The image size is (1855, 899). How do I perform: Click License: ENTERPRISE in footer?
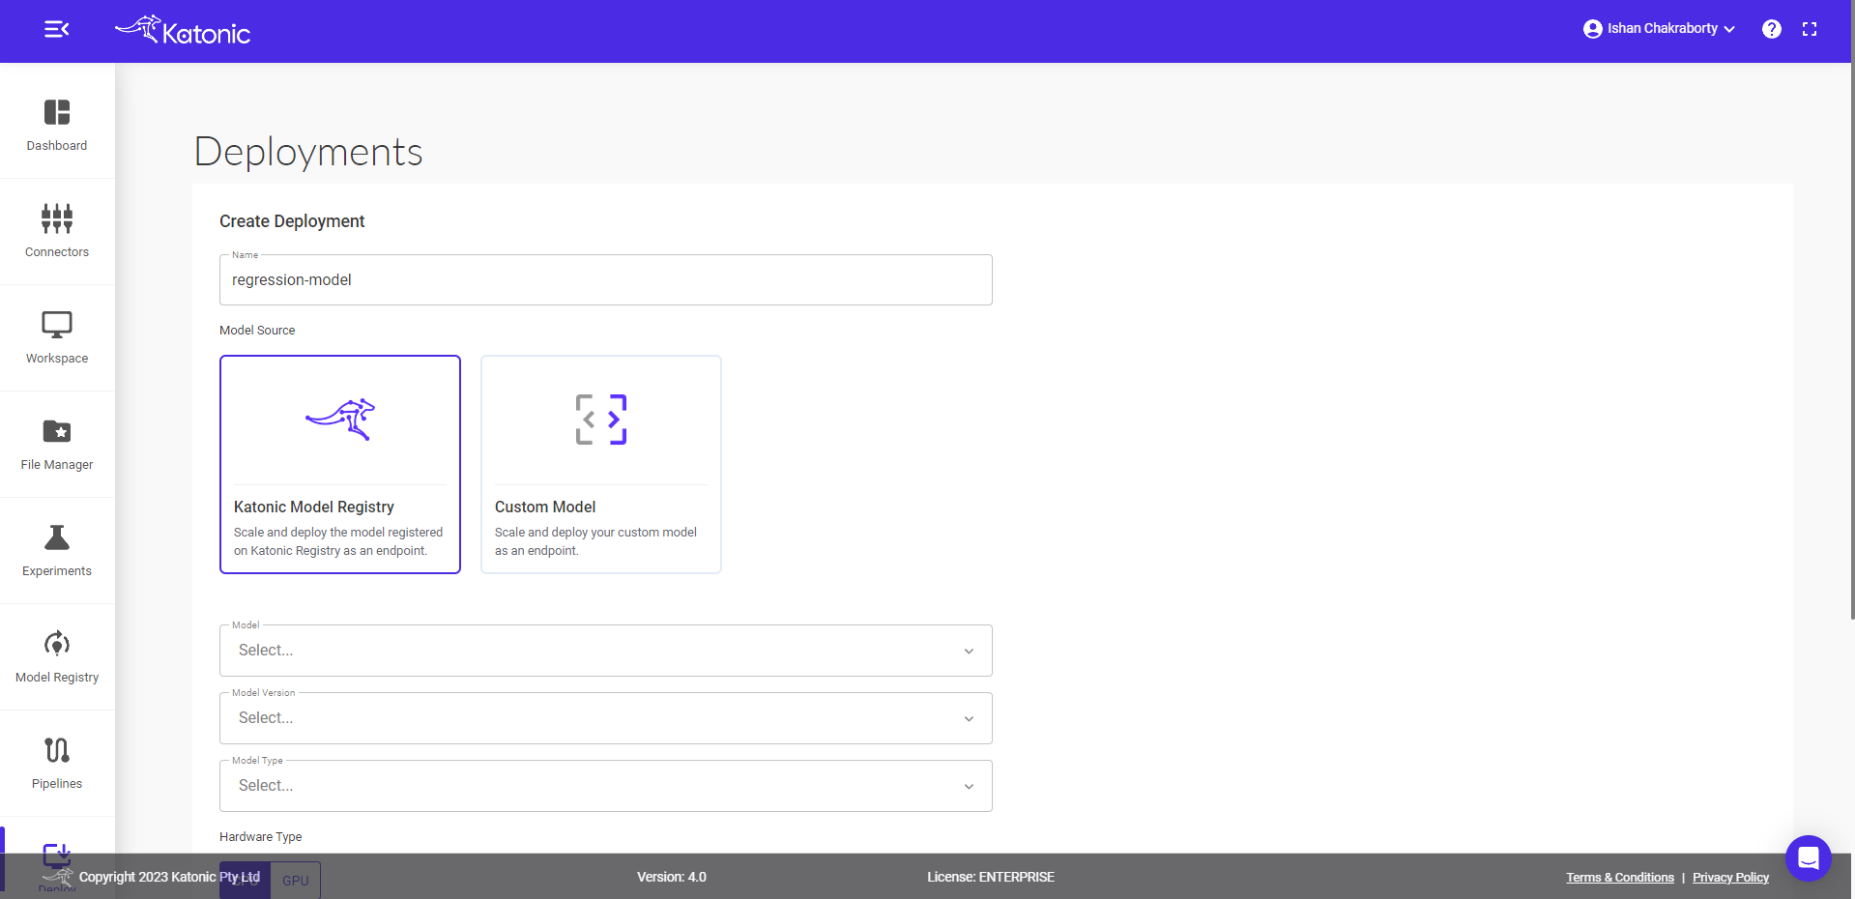(x=991, y=877)
